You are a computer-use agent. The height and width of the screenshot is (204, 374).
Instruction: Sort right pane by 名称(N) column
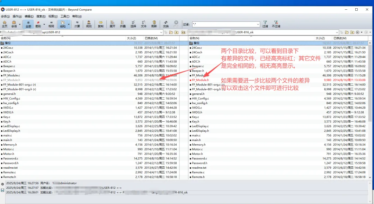point(252,38)
